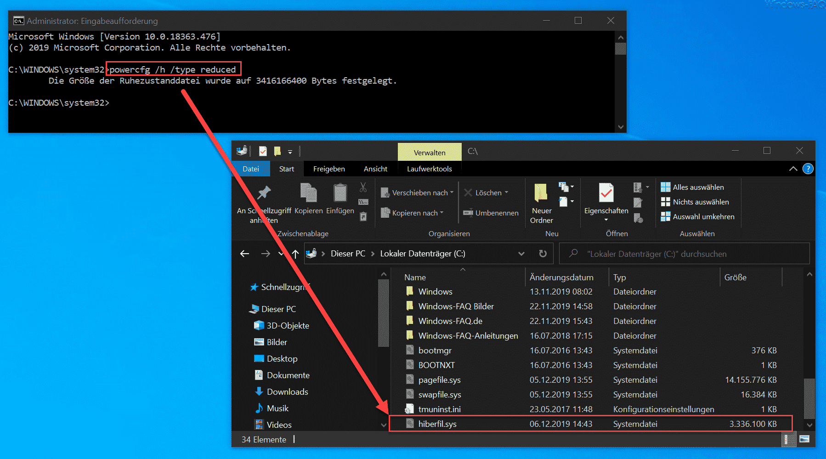The width and height of the screenshot is (826, 459).
Task: Click Alles auswählen
Action: coord(693,187)
